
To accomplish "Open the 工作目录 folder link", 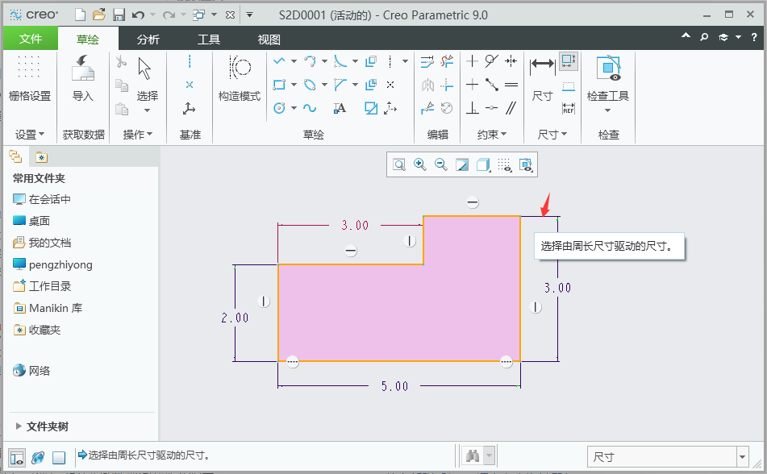I will point(43,286).
